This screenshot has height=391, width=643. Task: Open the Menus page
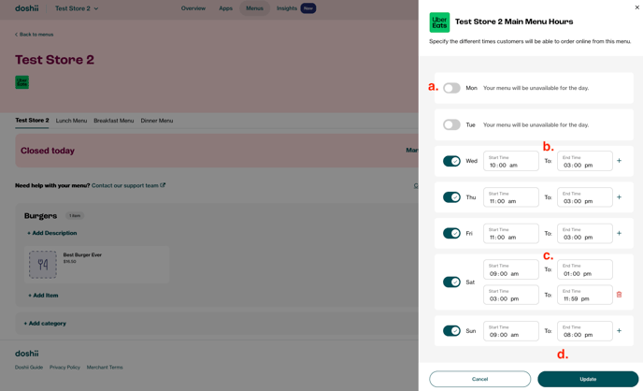254,8
